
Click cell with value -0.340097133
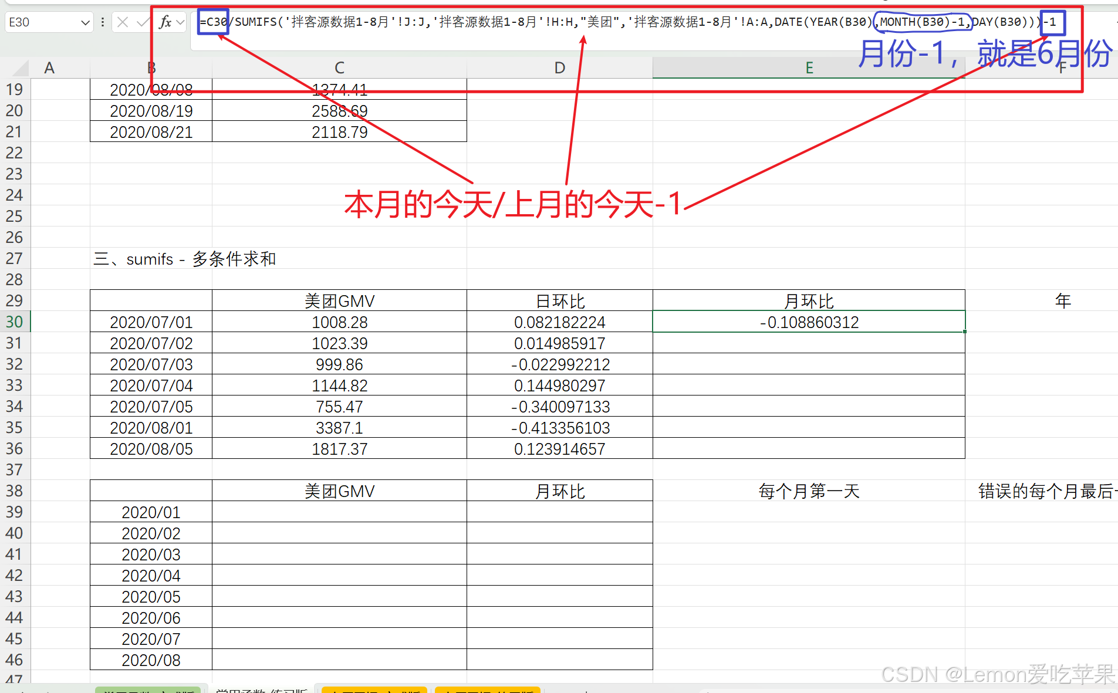coord(559,406)
